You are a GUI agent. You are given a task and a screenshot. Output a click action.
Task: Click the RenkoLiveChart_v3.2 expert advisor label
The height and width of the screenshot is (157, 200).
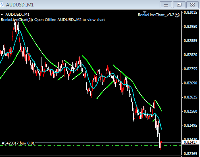156,15
